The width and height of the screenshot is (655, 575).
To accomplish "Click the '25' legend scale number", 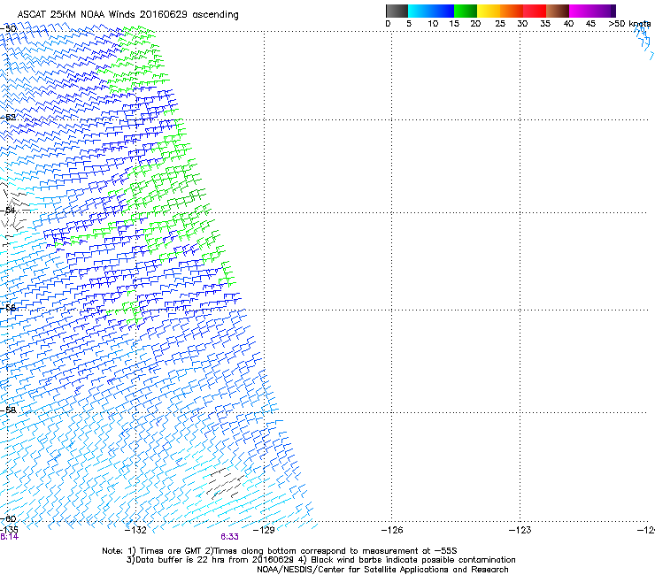I will 500,24.
